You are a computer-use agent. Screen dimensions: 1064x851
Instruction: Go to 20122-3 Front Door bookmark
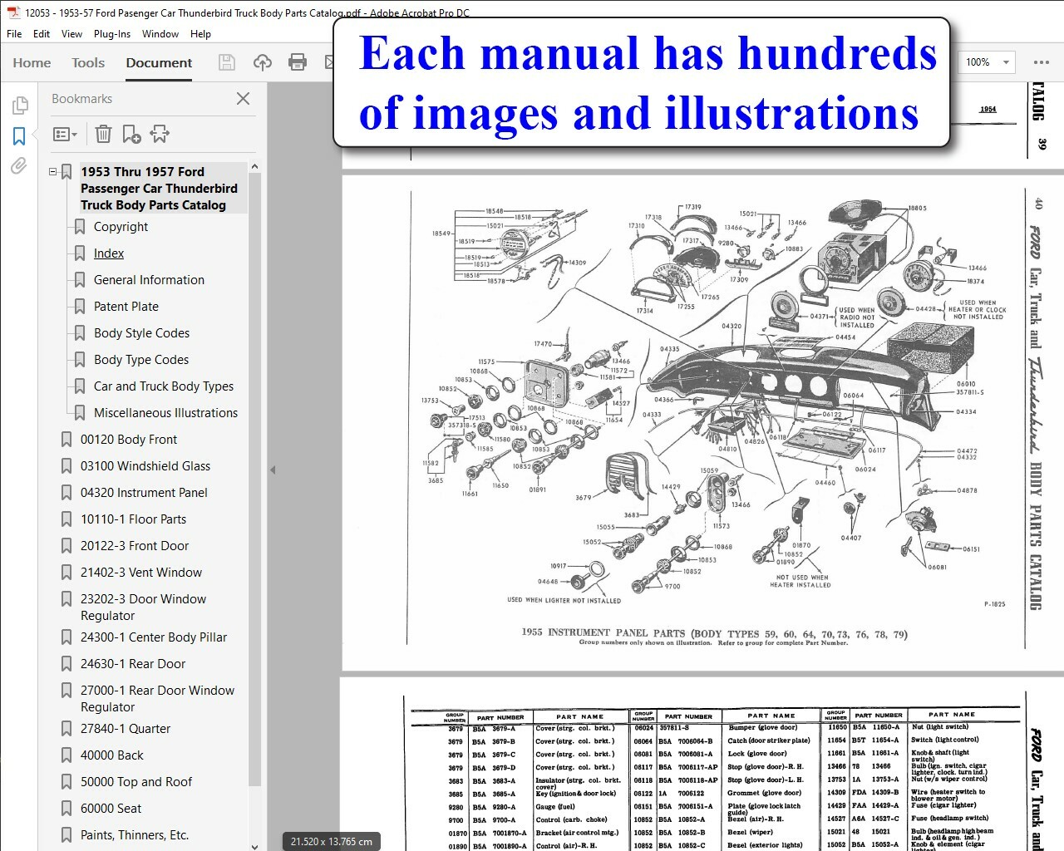pos(135,546)
